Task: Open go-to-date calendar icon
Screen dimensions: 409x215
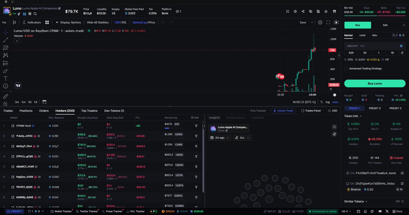Action: (x=44, y=102)
